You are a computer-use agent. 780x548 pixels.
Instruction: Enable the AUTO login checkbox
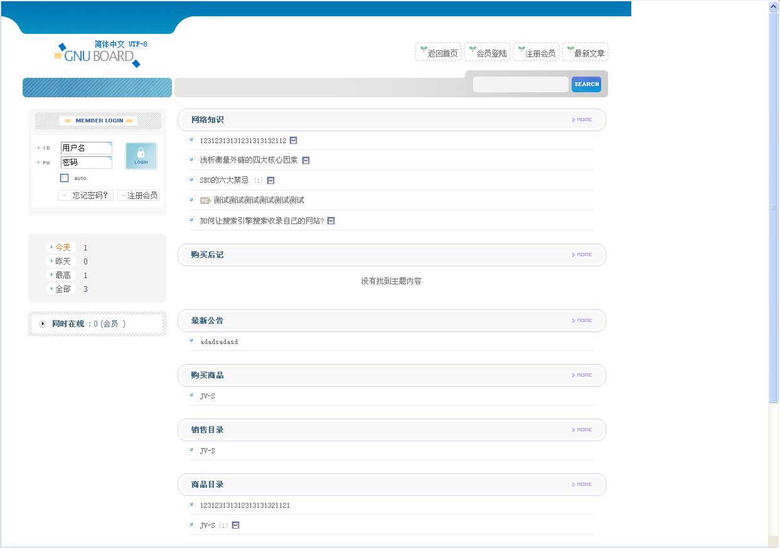pyautogui.click(x=64, y=178)
